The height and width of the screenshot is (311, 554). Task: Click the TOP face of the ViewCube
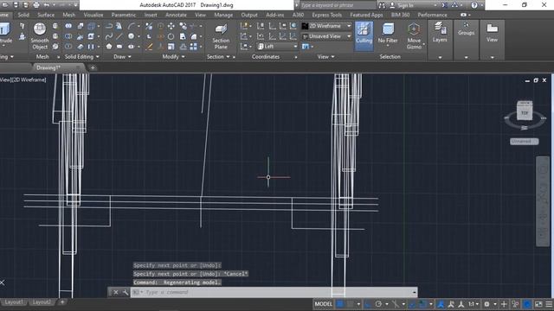click(525, 113)
